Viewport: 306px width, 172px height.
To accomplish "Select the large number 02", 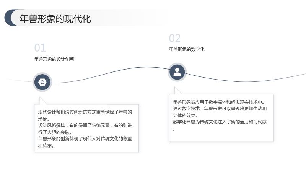I will [175, 38].
